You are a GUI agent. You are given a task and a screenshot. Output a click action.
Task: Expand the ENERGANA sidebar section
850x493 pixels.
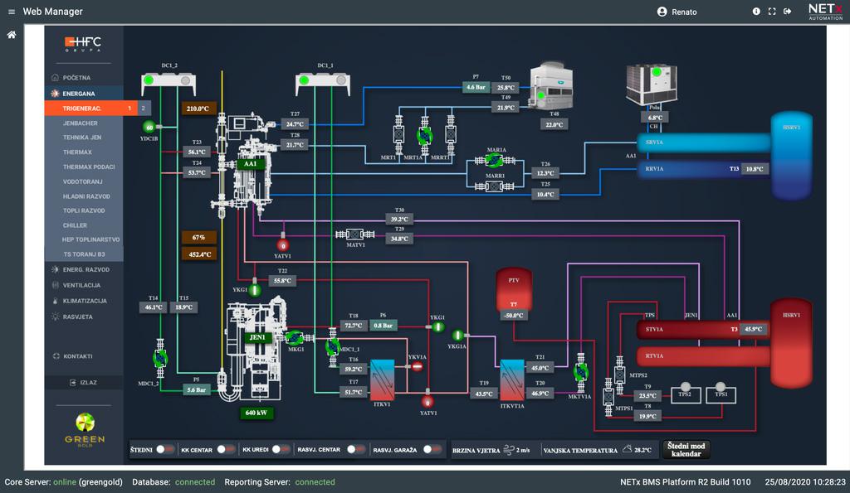point(79,94)
